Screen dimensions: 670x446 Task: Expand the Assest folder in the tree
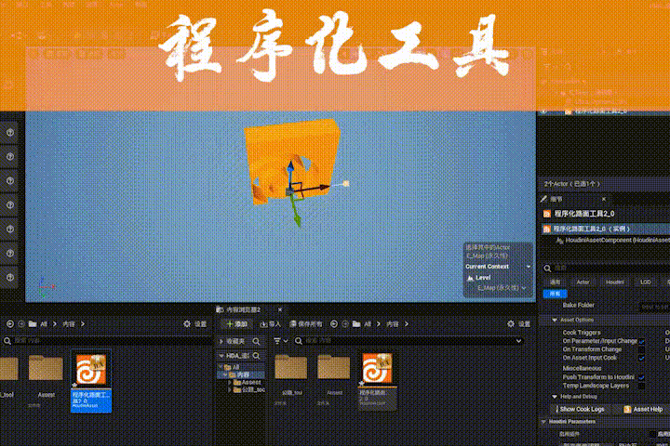coord(231,383)
